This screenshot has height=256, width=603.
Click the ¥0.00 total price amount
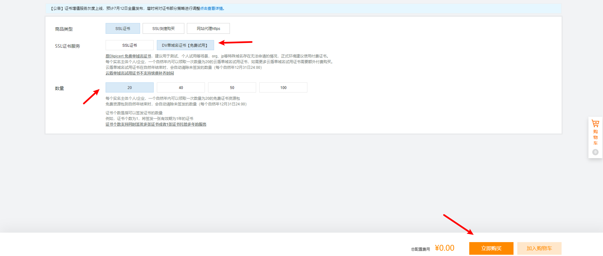click(x=444, y=248)
